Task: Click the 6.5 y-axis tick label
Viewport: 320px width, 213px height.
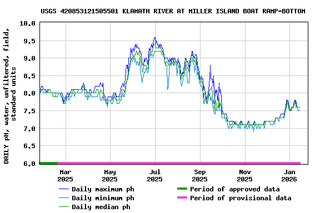Action: (29, 146)
